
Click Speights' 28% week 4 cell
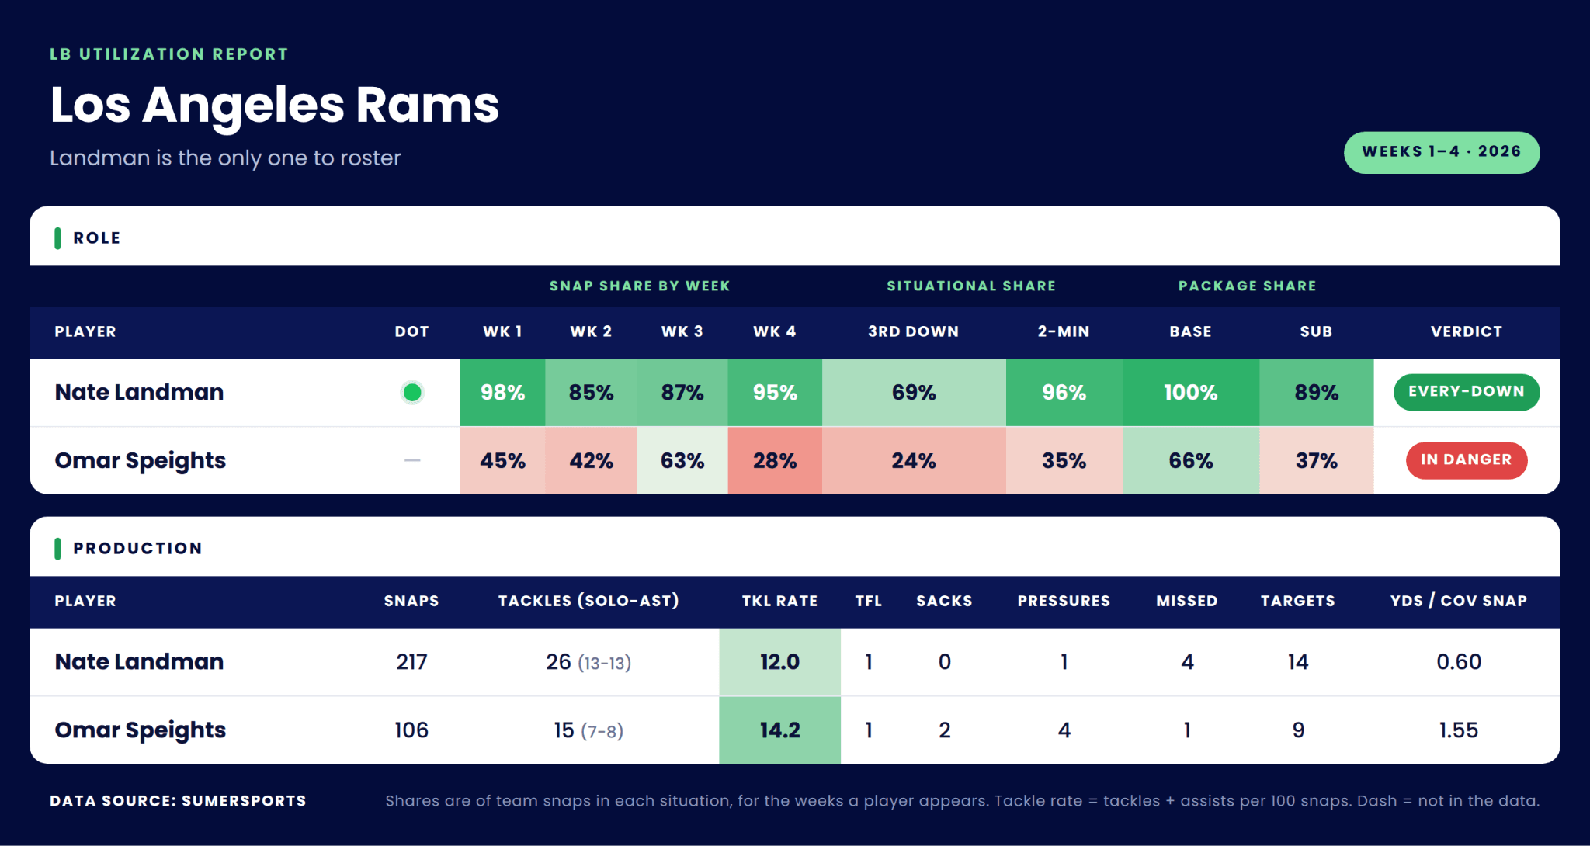pos(775,460)
